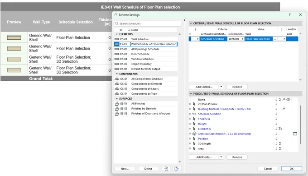The height and width of the screenshot is (176, 308).
Task: Click the Add Criteria button
Action: pyautogui.click(x=204, y=87)
